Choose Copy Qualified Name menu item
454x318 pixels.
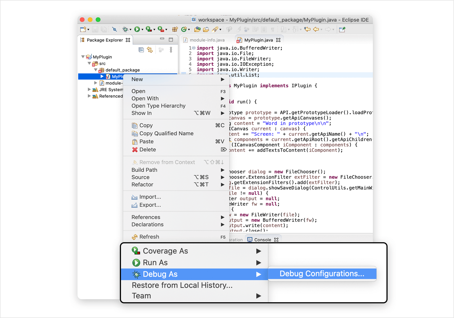[x=176, y=134]
